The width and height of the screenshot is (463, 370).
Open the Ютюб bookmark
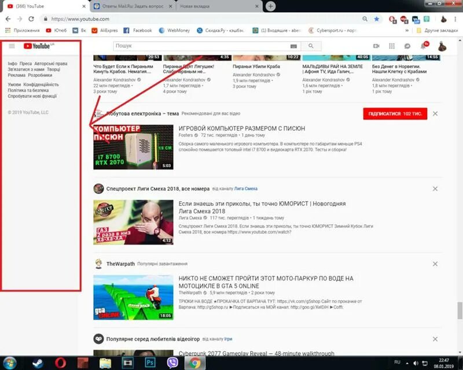click(56, 31)
